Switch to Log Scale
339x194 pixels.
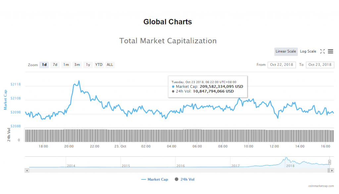(x=308, y=52)
